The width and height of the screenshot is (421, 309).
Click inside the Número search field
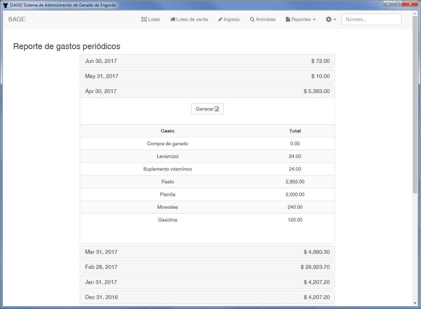click(x=371, y=19)
